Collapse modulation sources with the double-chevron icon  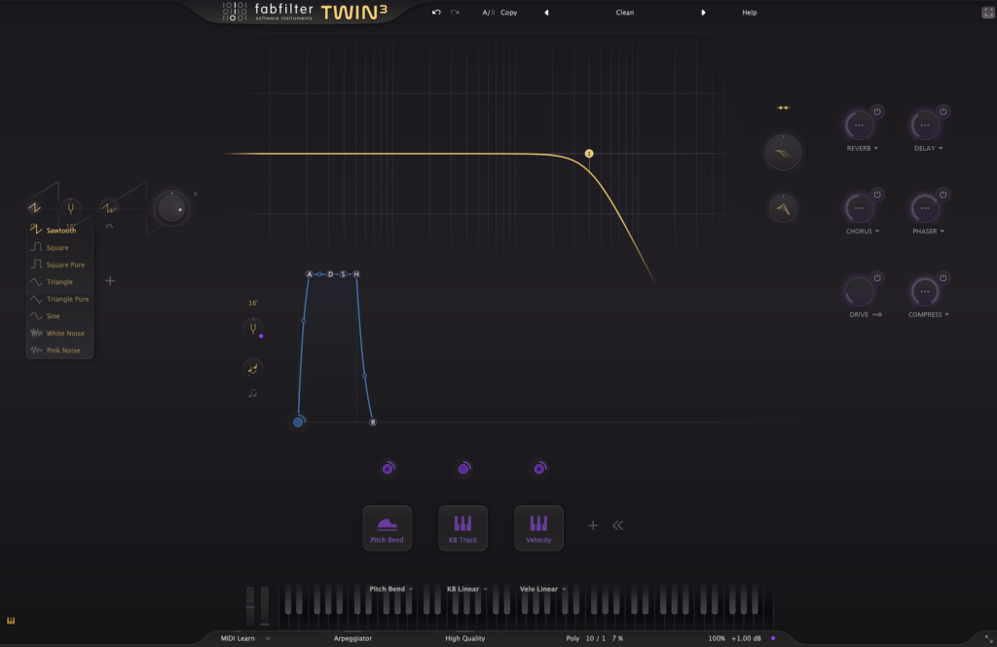(x=617, y=525)
